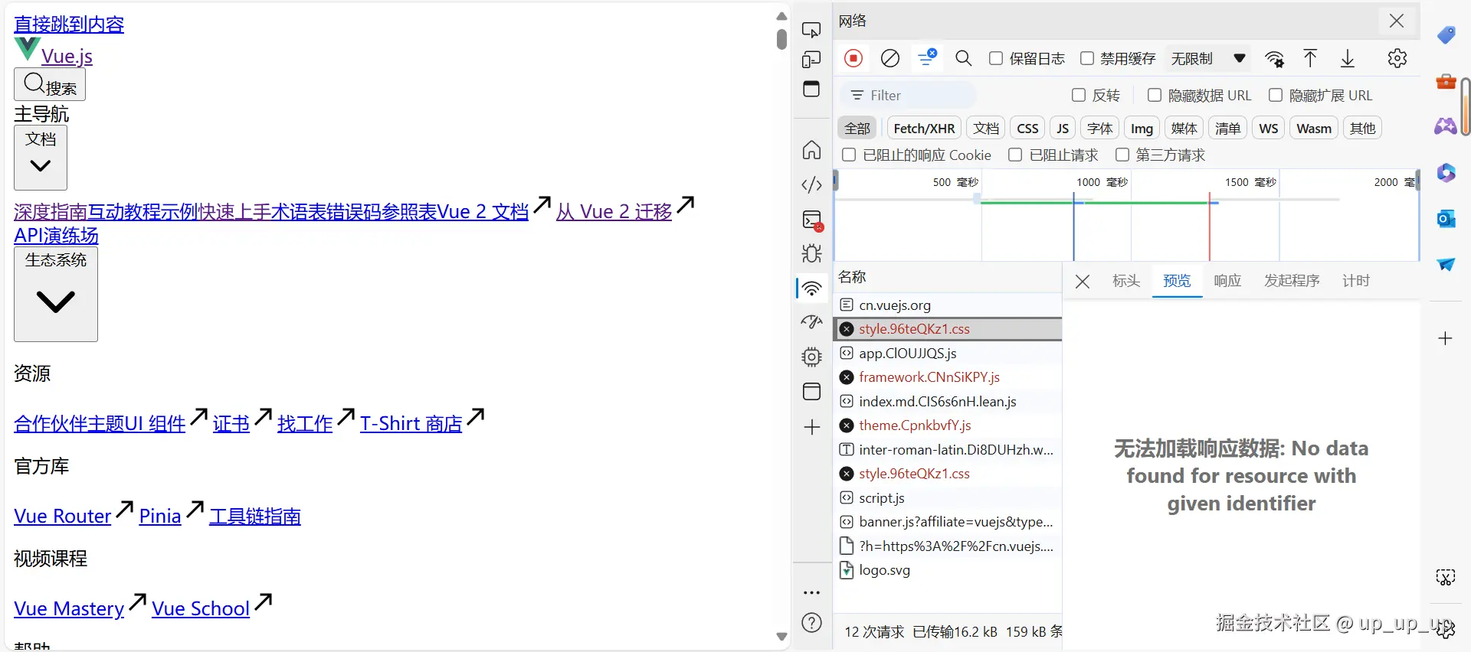The height and width of the screenshot is (652, 1471).
Task: Open Outlook icon in Edge sidebar
Action: [x=1446, y=219]
